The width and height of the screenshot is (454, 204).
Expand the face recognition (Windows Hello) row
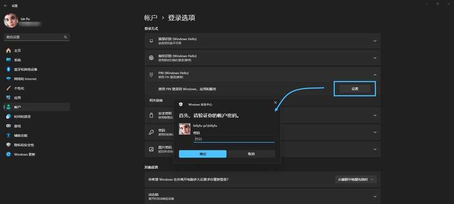[375, 41]
